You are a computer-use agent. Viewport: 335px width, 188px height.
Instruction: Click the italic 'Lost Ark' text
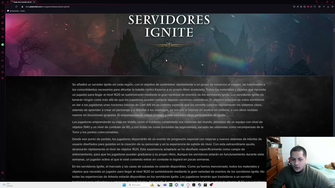145,105
